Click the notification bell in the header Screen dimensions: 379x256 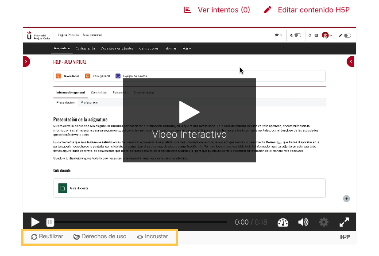tap(310, 35)
